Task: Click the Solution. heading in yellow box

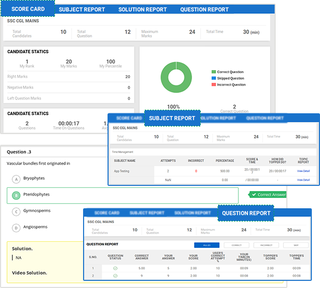Action: pos(22,248)
